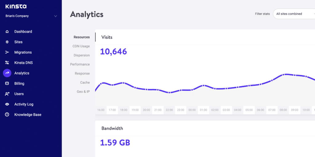Screen dimensions: 315x157
Task: Open the All sites combined dropdown
Action: point(294,14)
